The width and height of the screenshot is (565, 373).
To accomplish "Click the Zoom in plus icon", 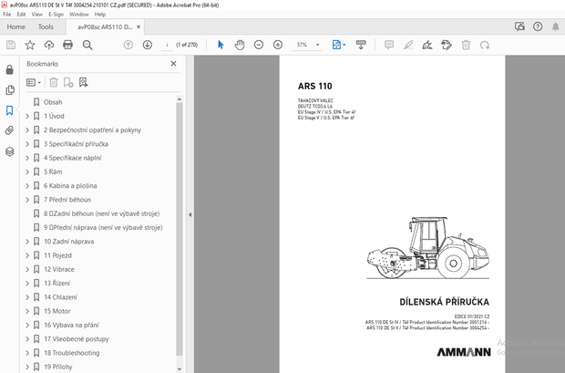I will [x=278, y=45].
